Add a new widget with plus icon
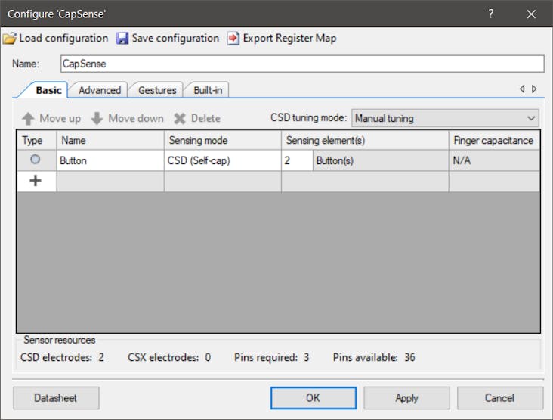 (36, 181)
